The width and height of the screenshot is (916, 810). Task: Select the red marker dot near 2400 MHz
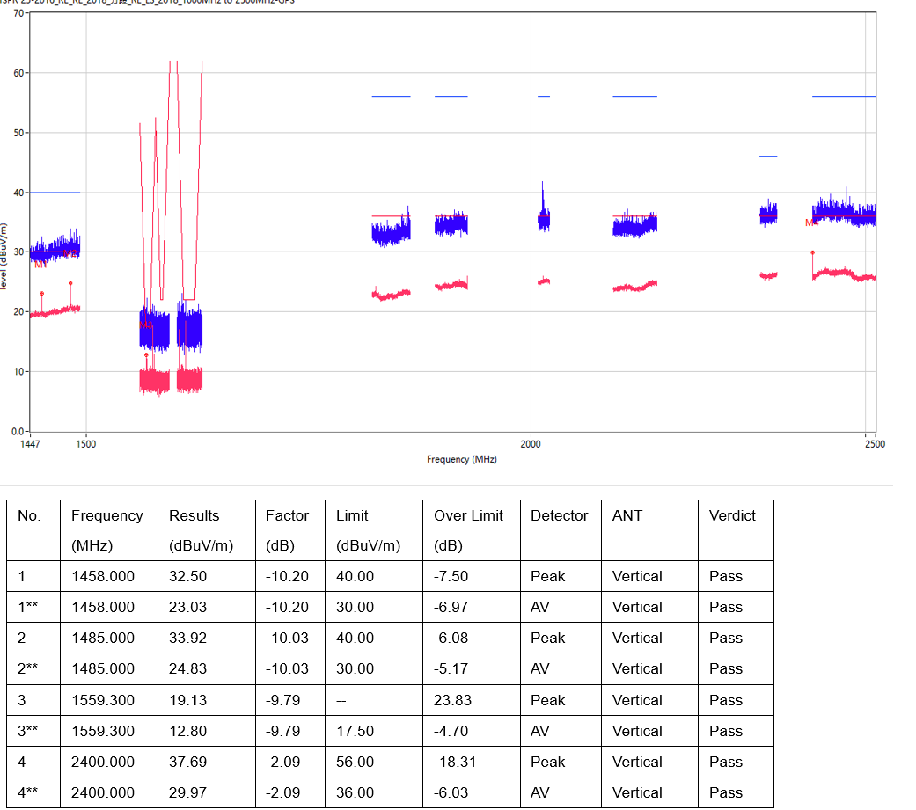pos(812,252)
